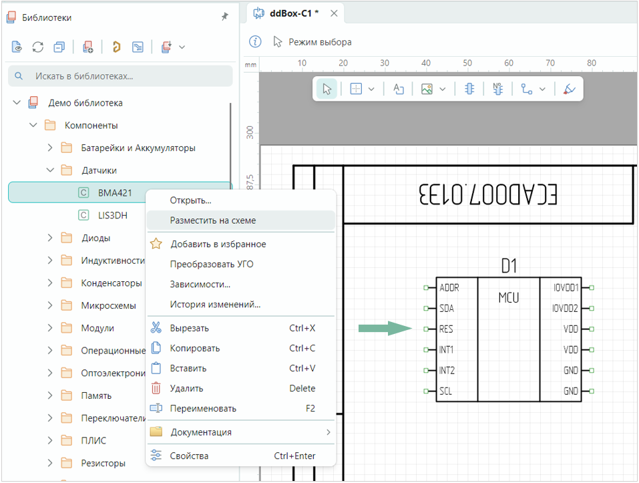Pin the Библиотеки panel

tap(225, 17)
